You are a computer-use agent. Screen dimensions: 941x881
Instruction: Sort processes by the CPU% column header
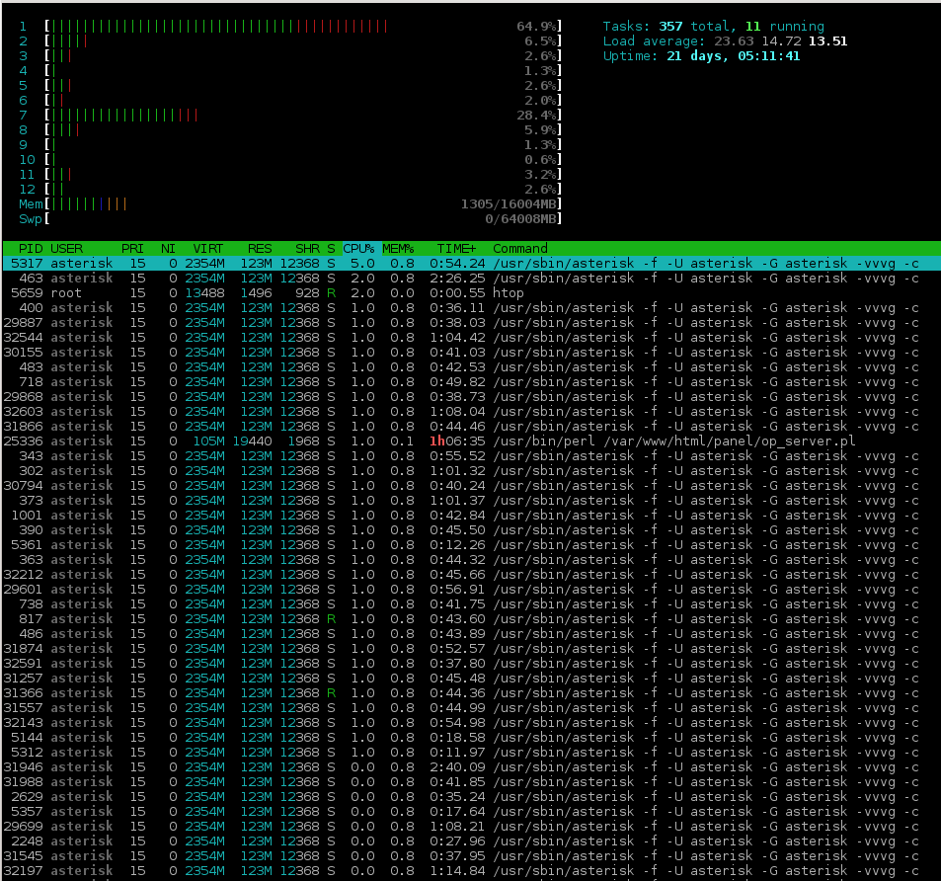359,249
